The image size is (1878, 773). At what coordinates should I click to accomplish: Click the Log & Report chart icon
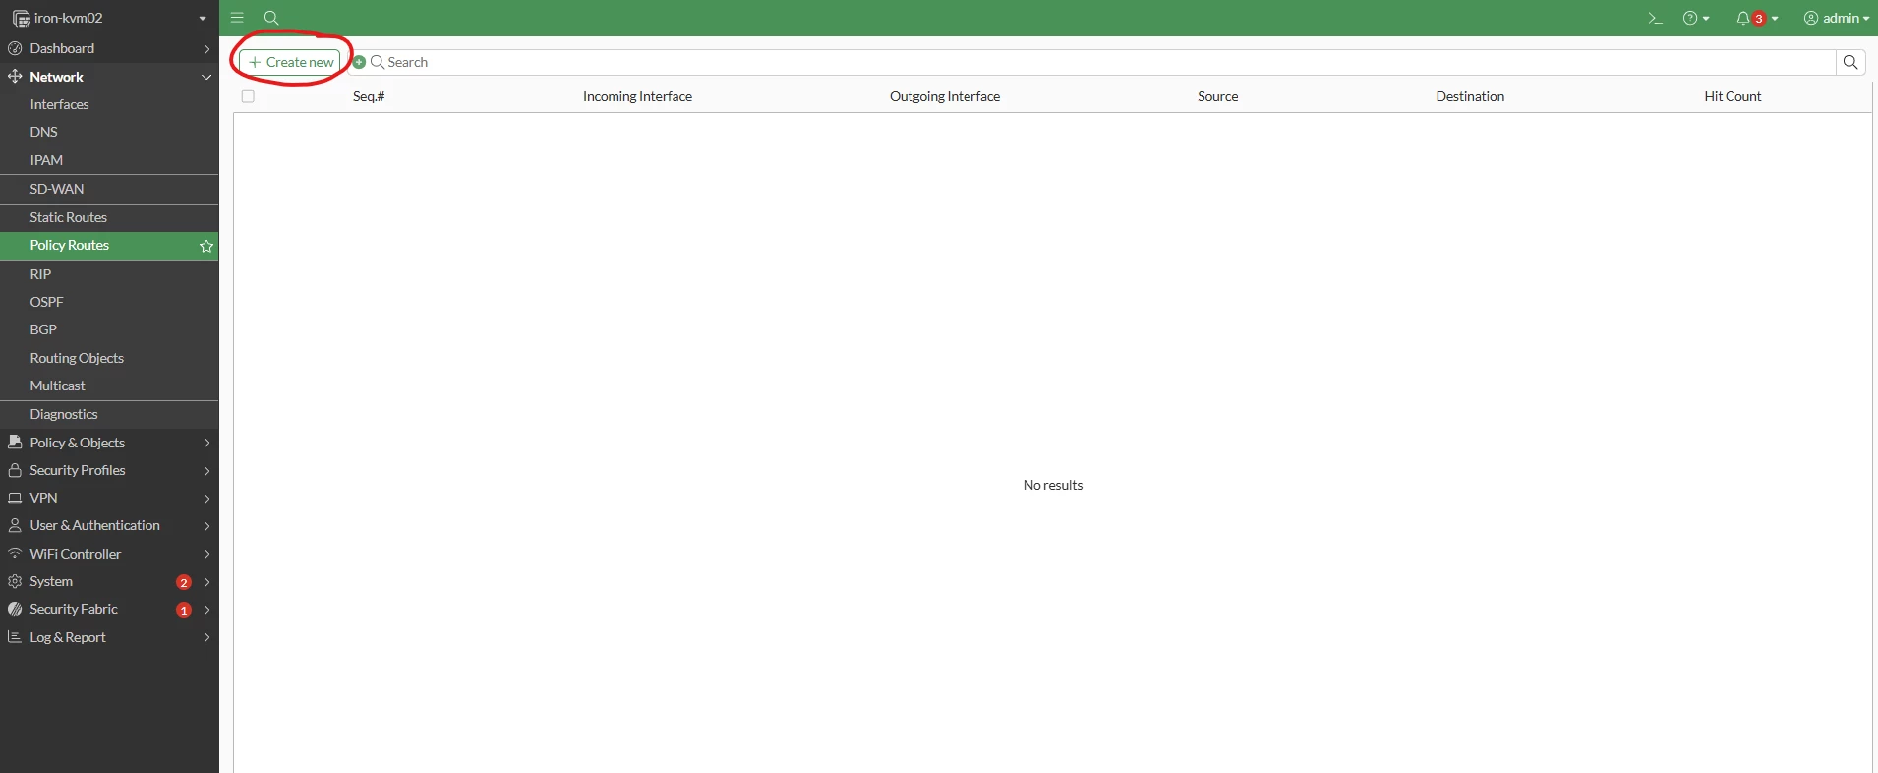click(x=15, y=637)
